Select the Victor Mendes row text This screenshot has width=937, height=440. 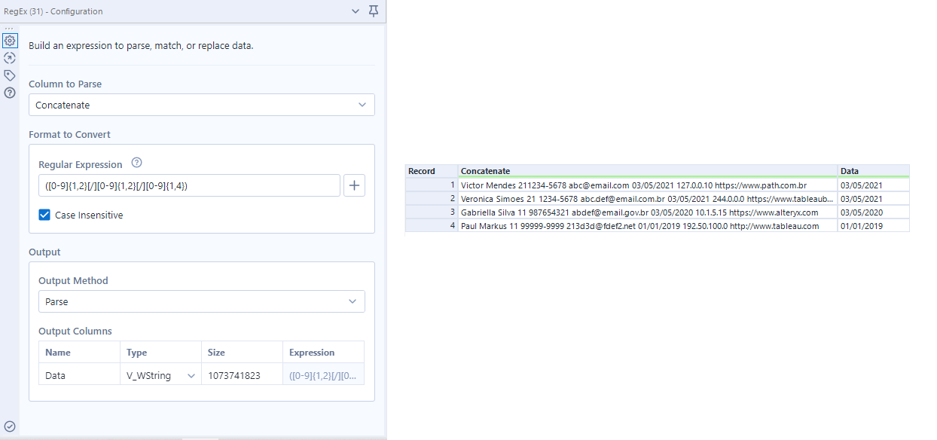click(633, 185)
